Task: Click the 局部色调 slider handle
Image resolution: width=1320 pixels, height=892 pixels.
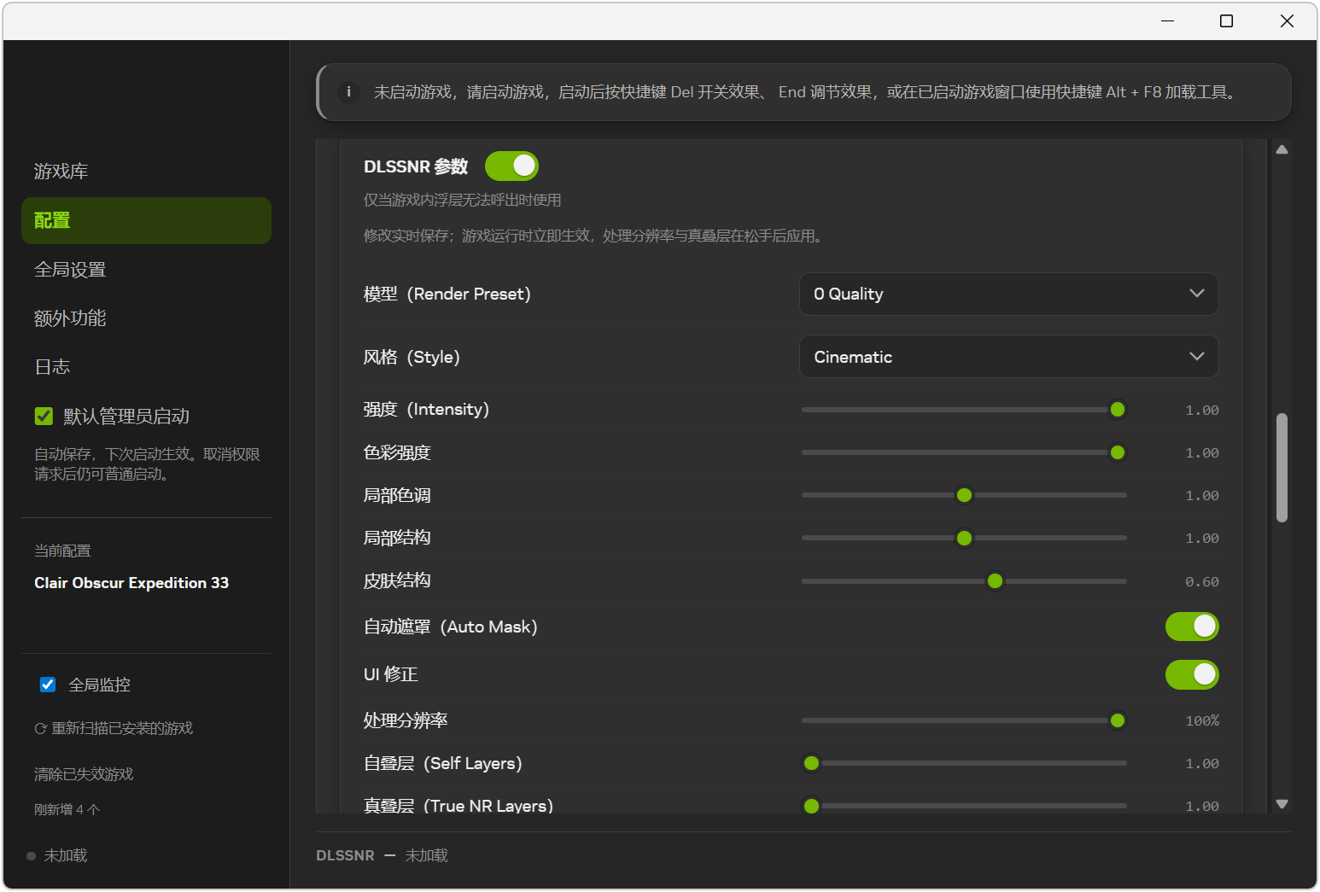Action: point(964,495)
